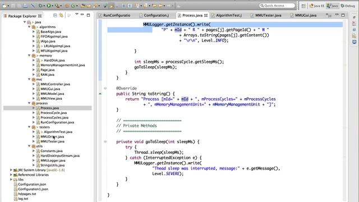Click the override marker beside toString
Viewport: 359px width, 202px height.
click(100, 94)
